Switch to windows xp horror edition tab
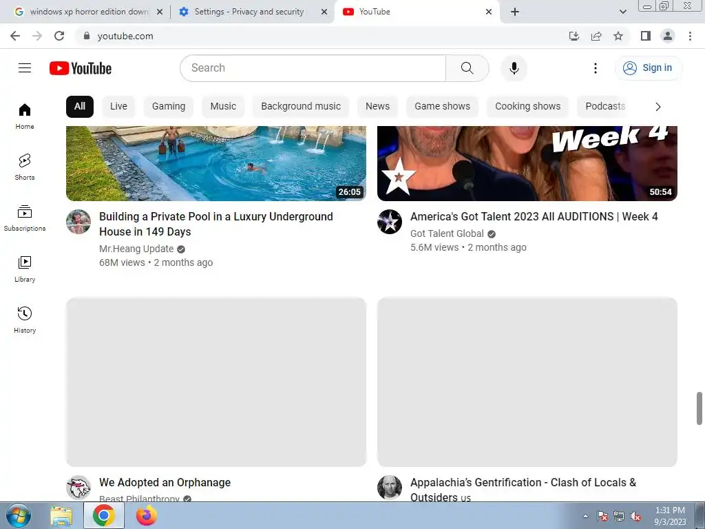 pos(89,12)
